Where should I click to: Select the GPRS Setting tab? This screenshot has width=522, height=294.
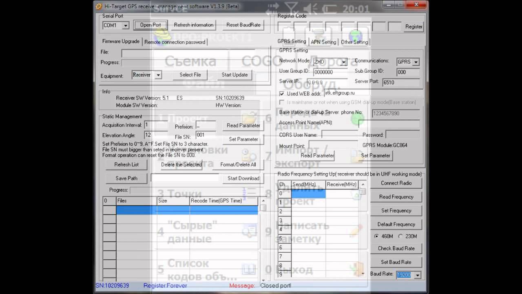click(x=292, y=41)
